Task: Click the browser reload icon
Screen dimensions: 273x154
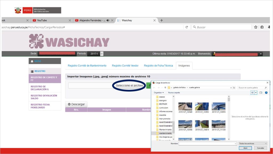Action: click(x=187, y=27)
